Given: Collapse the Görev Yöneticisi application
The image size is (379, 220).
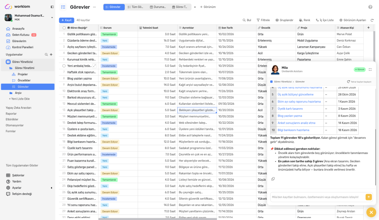Looking at the screenshot, I should pos(8,62).
